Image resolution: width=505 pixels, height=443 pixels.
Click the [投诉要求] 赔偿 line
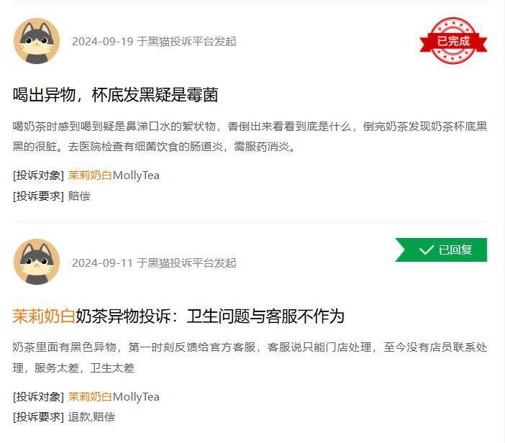coord(52,196)
